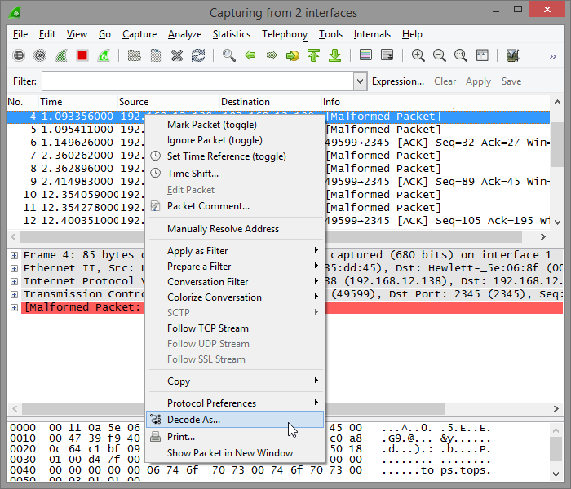Reset zoom to normal size icon
571x489 pixels.
(461, 55)
